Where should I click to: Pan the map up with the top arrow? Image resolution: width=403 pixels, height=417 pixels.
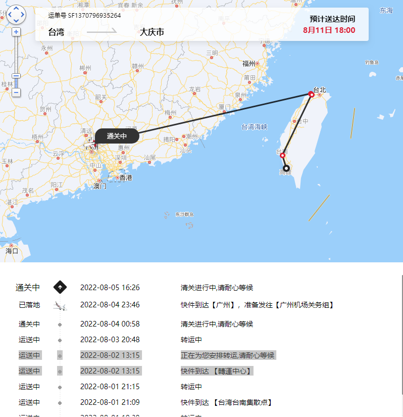pyautogui.click(x=16, y=9)
